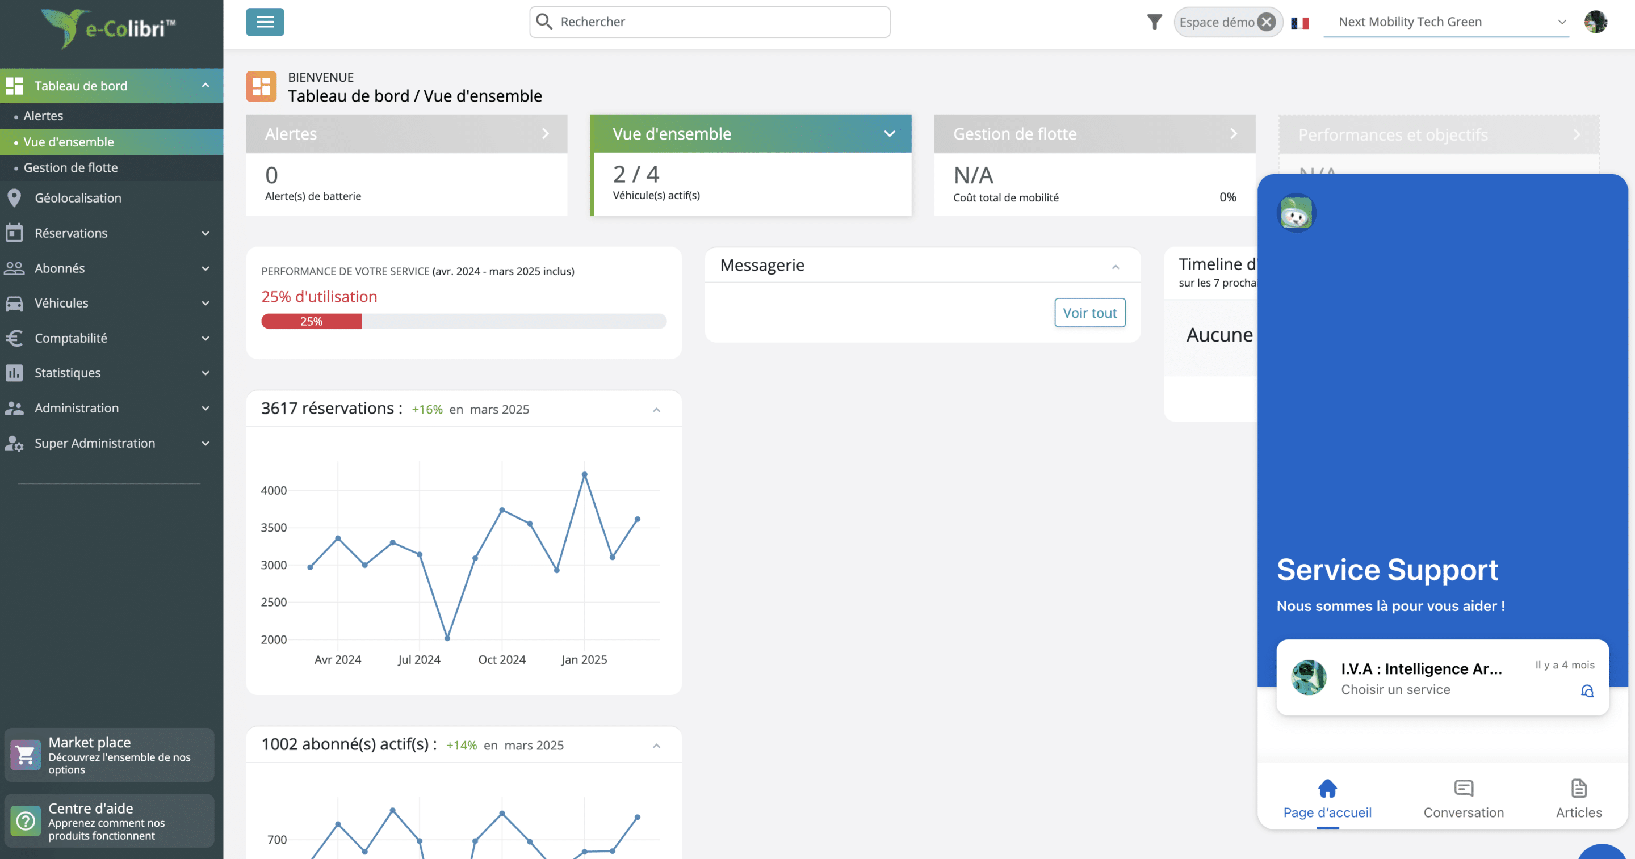Viewport: 1635px width, 859px height.
Task: Click the lowest data point on reservations chart
Action: pos(447,638)
